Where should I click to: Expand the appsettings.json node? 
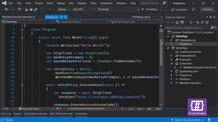(172, 71)
